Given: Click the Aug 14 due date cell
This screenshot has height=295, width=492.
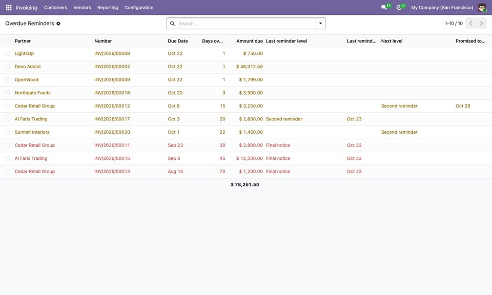Looking at the screenshot, I should click(175, 172).
